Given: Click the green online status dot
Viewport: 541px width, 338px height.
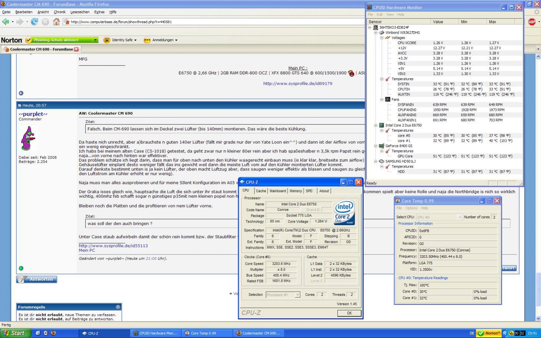Looking at the screenshot, I should 21,268.
